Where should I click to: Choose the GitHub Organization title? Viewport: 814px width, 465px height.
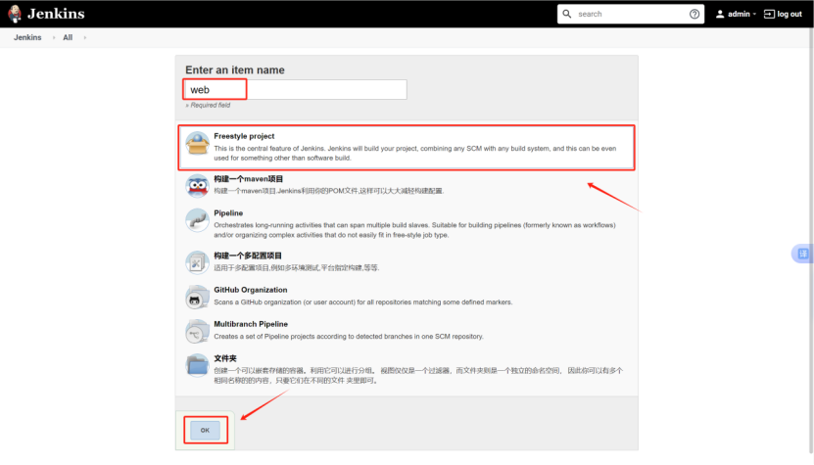click(251, 290)
